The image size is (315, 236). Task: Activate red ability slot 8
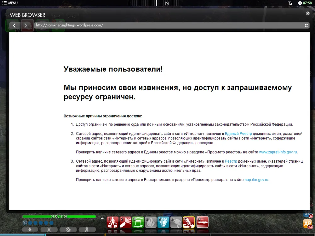202,222
